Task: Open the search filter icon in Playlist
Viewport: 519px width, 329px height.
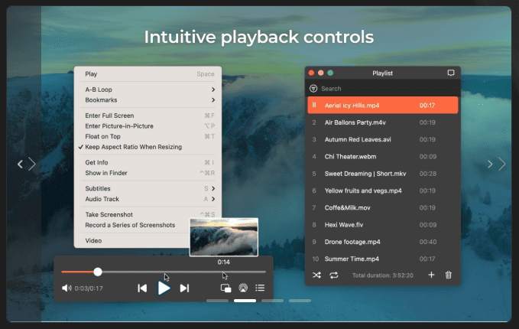Action: 313,89
